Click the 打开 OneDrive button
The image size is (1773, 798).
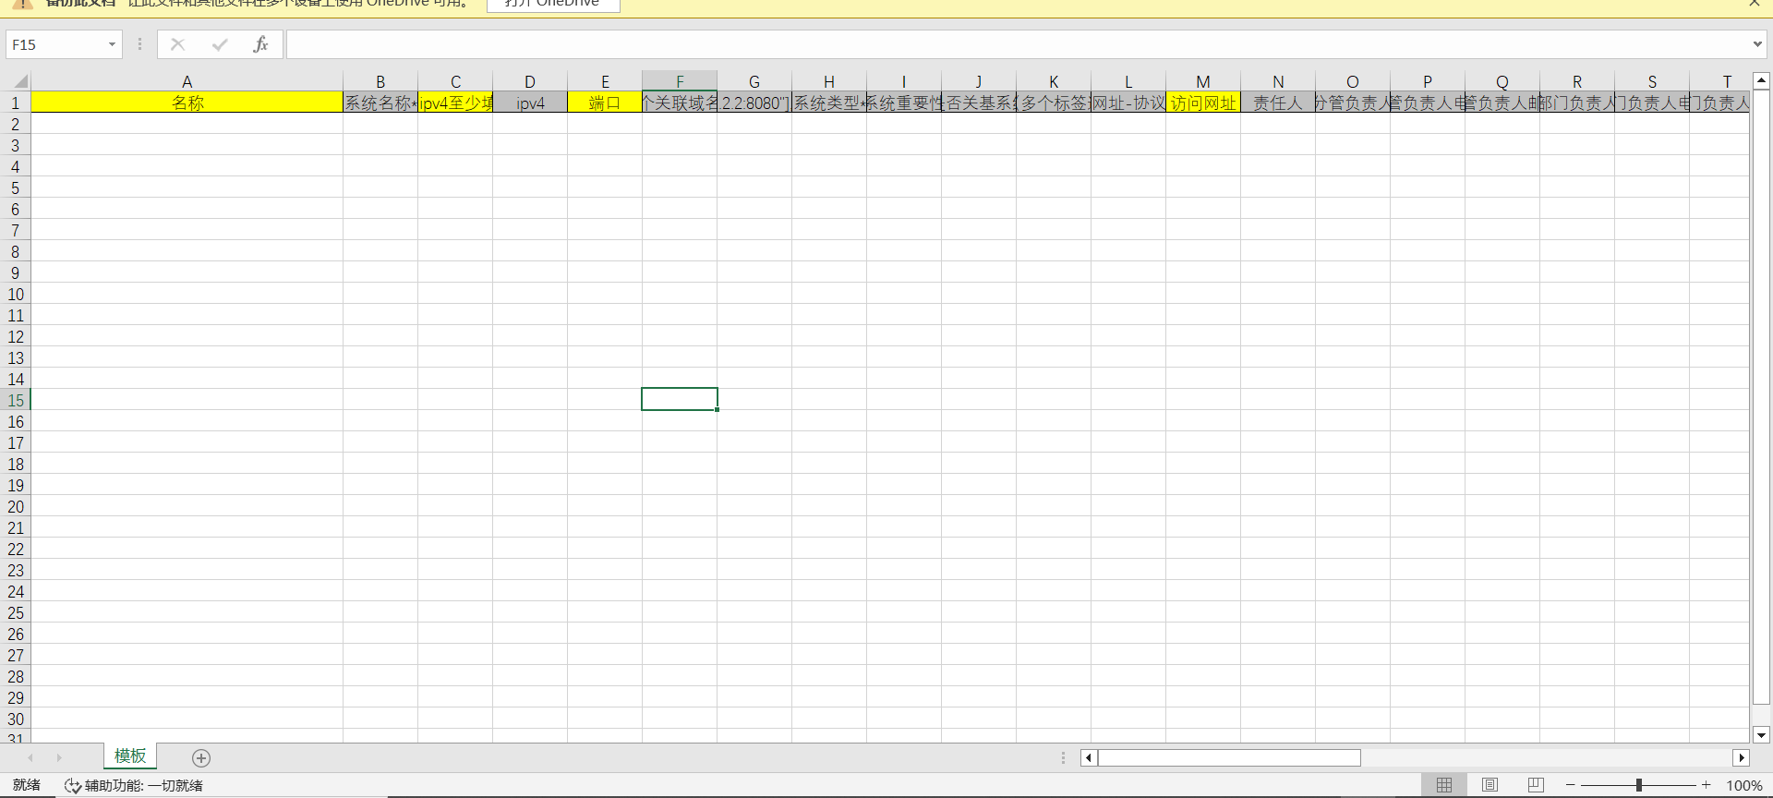pyautogui.click(x=552, y=4)
